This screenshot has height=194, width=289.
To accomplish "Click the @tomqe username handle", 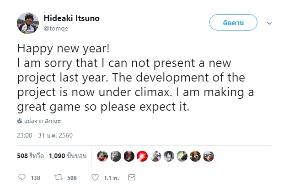I will 56,28.
